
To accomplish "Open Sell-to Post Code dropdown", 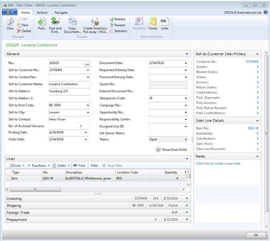I will [88, 105].
